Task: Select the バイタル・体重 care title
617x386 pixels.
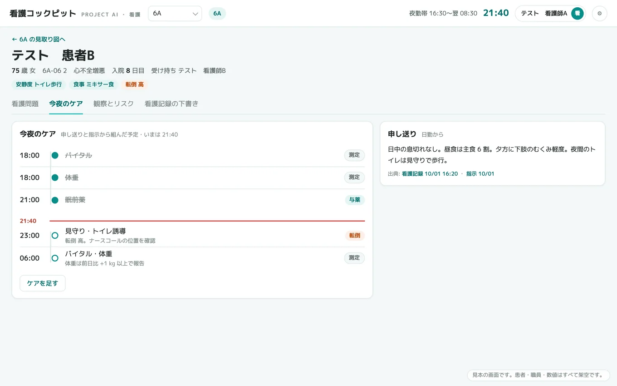Action: [x=88, y=254]
